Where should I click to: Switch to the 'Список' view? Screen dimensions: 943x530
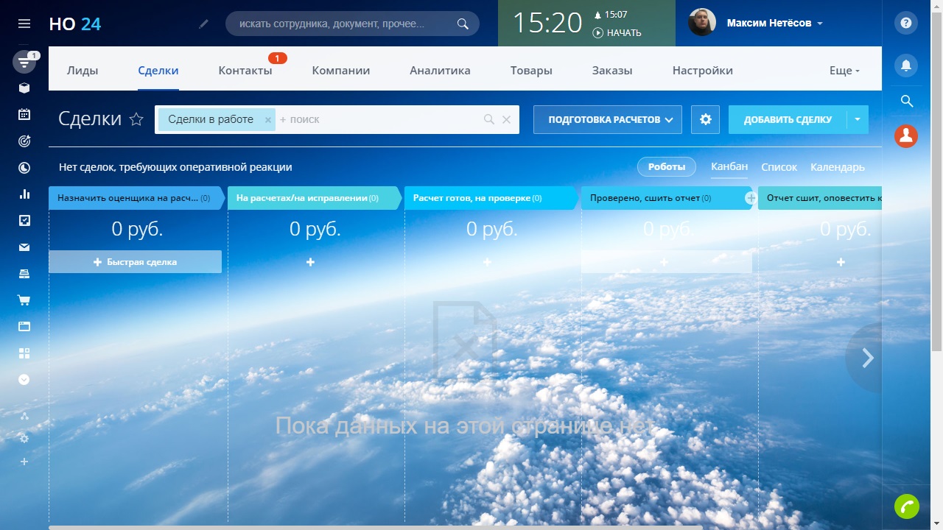pos(779,167)
